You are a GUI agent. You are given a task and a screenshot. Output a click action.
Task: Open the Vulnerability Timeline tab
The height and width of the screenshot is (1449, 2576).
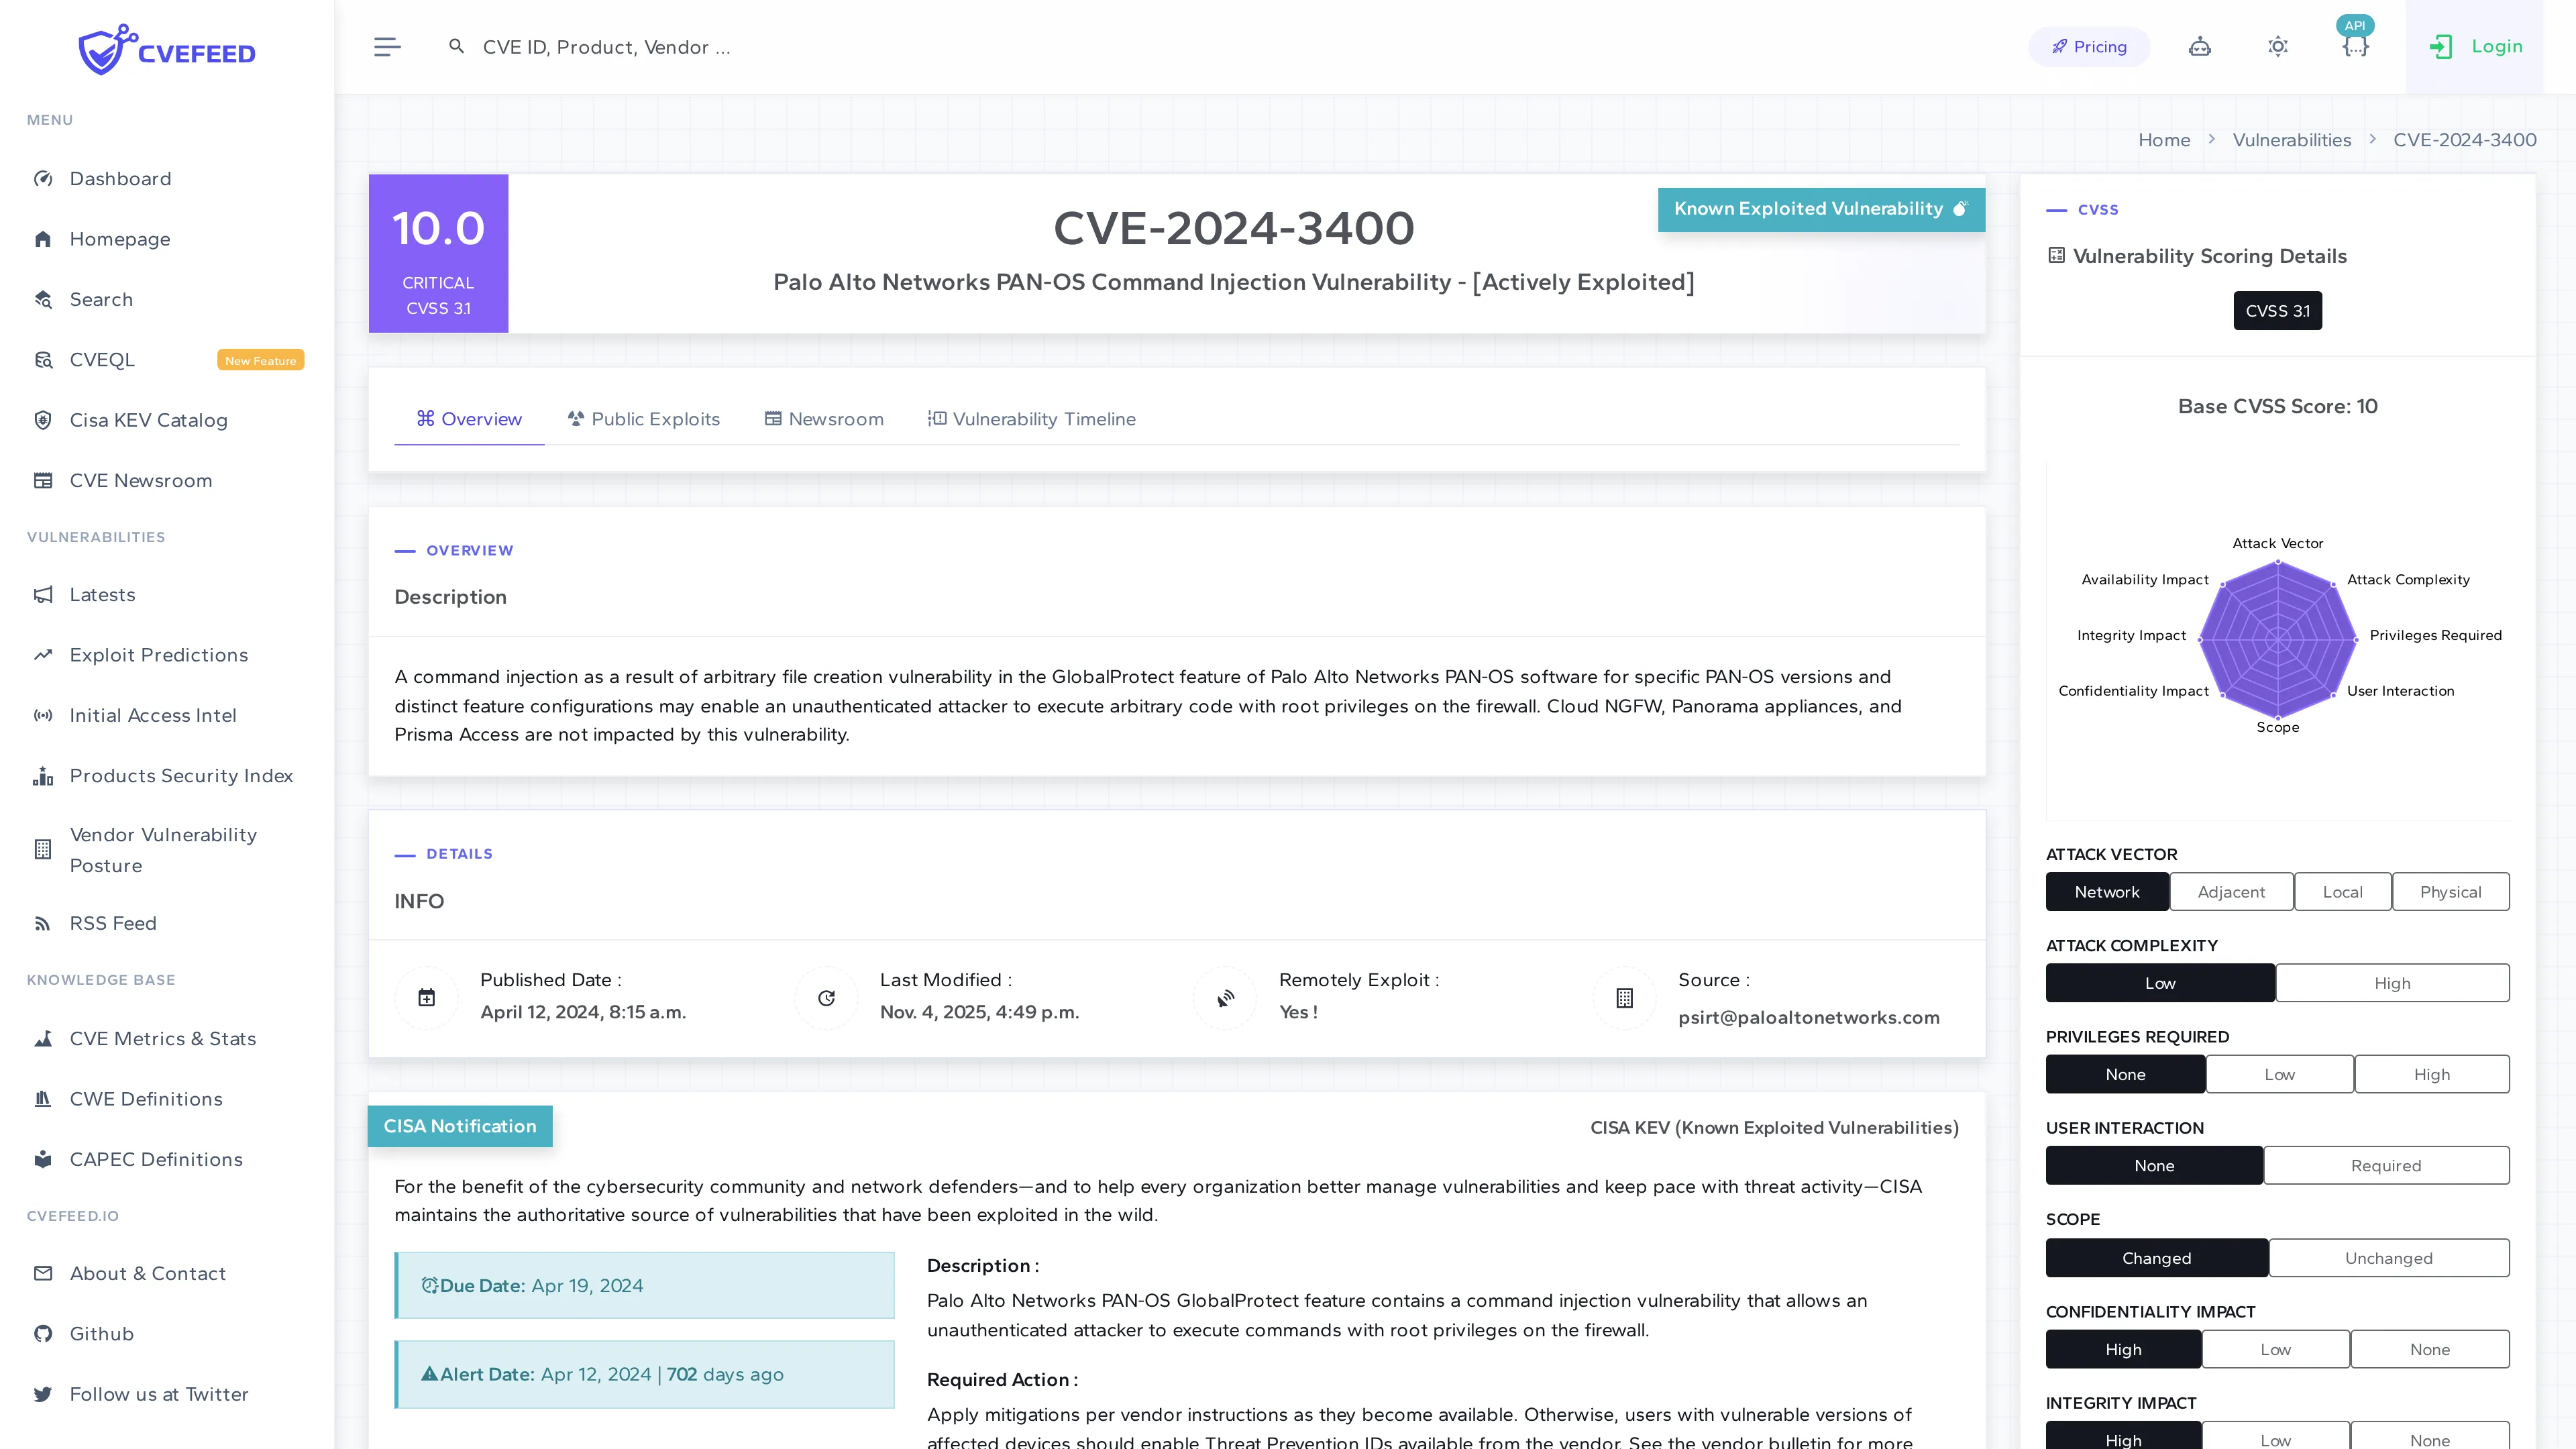click(1032, 419)
